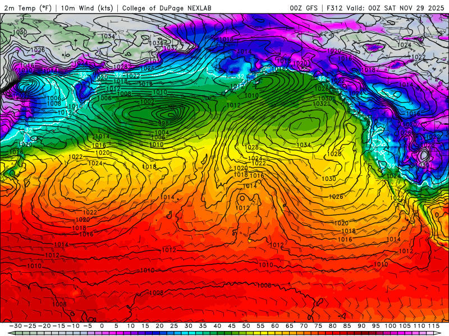Click the 20 label on the color scale
This screenshot has height=336, width=449.
point(159,326)
